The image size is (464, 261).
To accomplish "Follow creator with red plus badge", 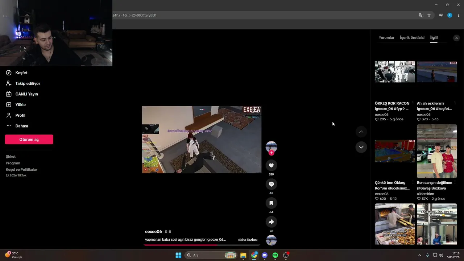I will coord(271,153).
